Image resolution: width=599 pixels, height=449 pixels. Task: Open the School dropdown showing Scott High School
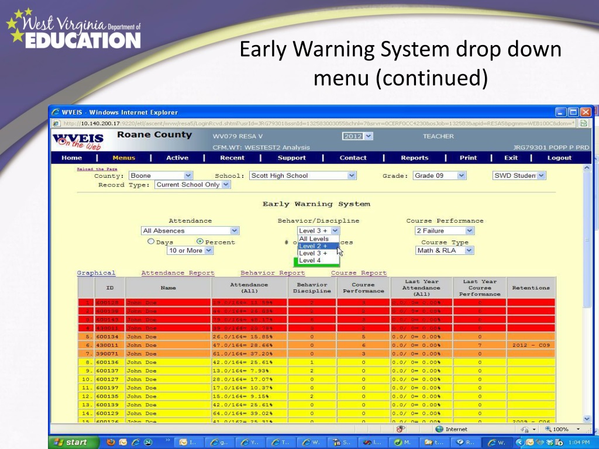click(x=303, y=175)
